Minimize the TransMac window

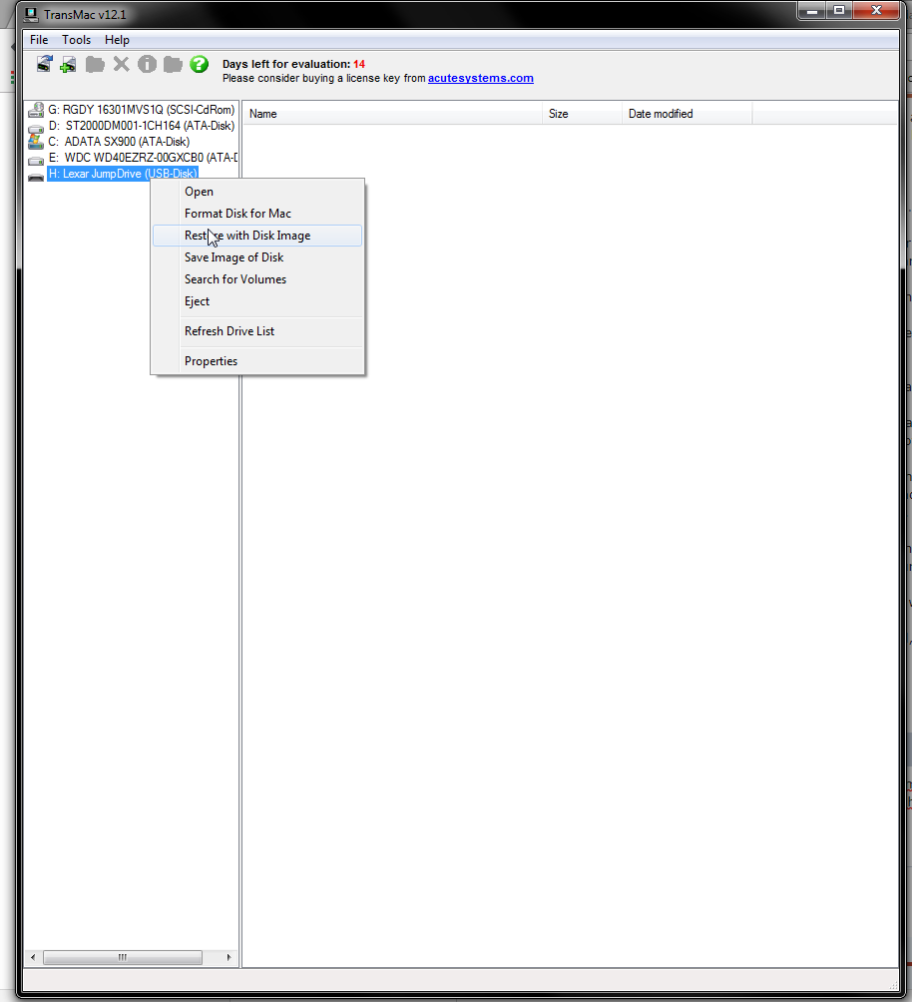point(811,11)
